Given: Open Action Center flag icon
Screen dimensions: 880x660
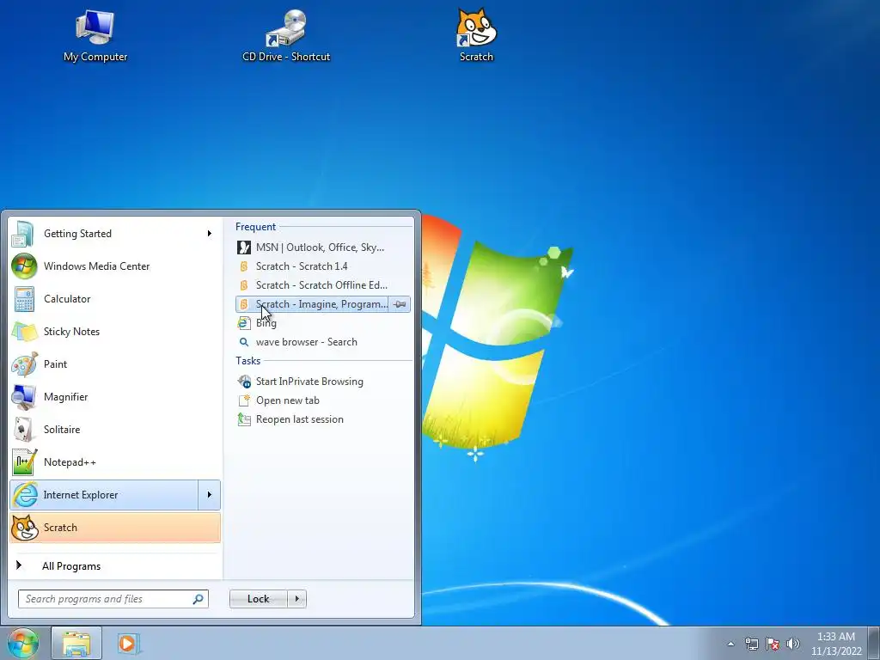Looking at the screenshot, I should coord(773,644).
